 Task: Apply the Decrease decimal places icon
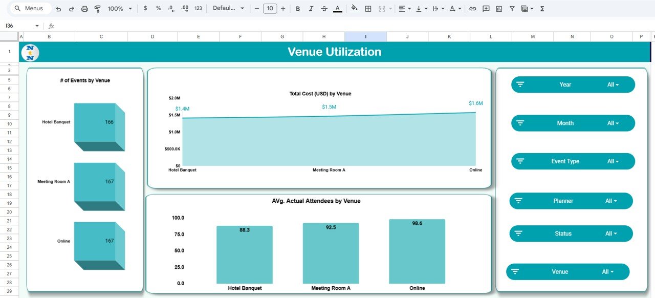click(171, 8)
